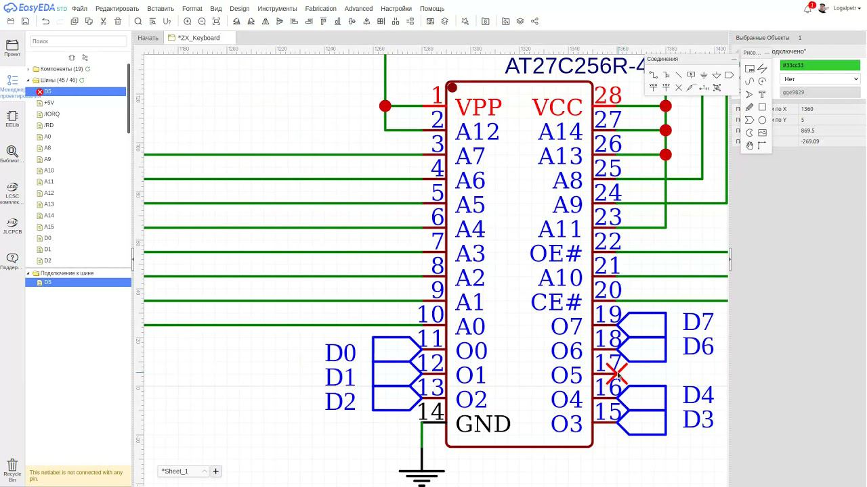Viewport: 867px width, 487px height.
Task: Select the Ellipse drawing tool
Action: [x=762, y=120]
